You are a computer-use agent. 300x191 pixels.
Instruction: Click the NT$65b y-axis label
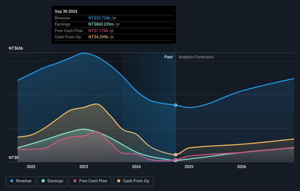click(x=16, y=48)
